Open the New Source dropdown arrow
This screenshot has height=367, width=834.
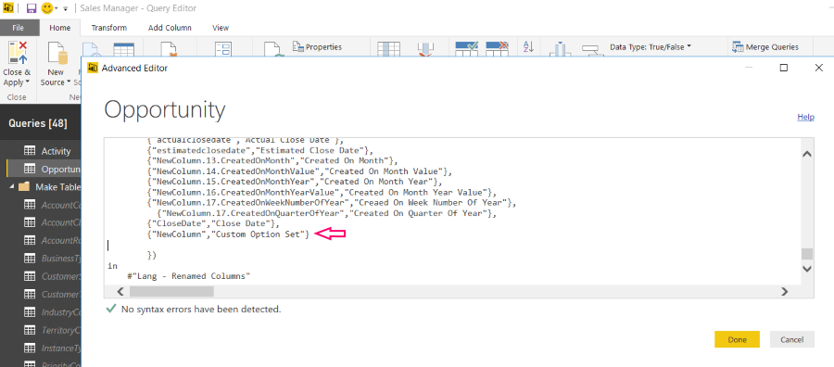coord(69,82)
